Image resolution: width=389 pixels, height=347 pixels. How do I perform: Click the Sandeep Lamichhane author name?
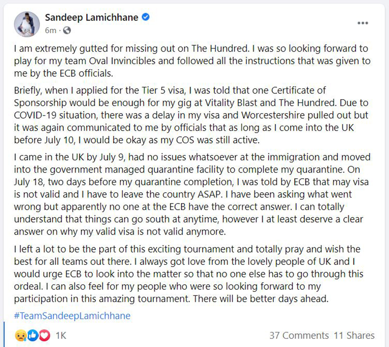(x=91, y=17)
